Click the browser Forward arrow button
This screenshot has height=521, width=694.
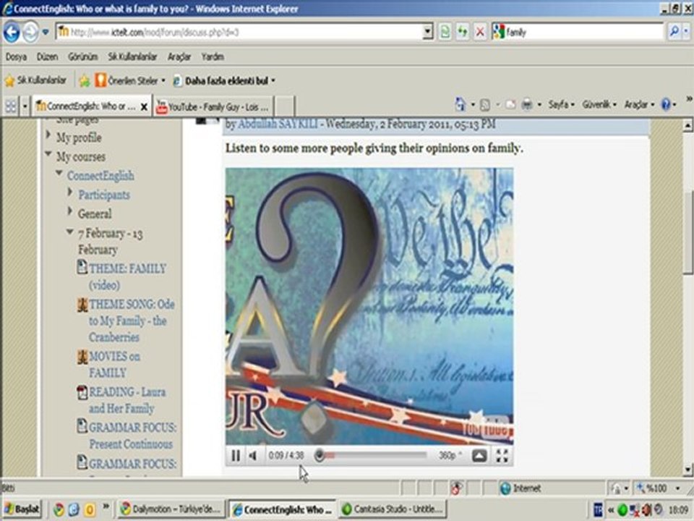pyautogui.click(x=30, y=33)
